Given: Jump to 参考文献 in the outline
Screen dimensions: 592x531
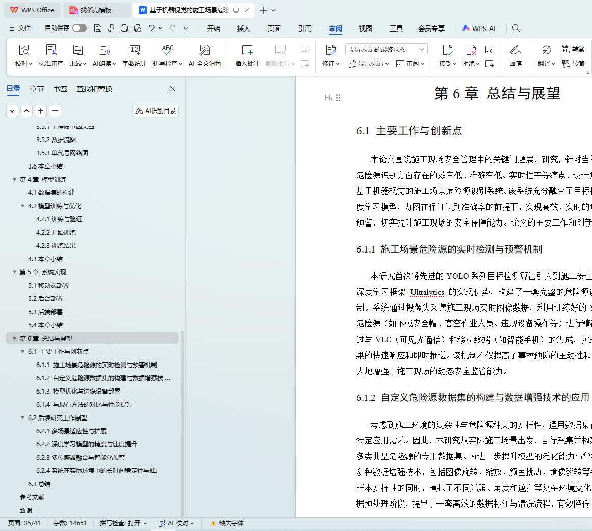Looking at the screenshot, I should (32, 497).
